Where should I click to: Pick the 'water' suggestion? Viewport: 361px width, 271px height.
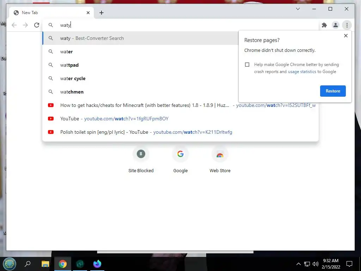pos(140,52)
